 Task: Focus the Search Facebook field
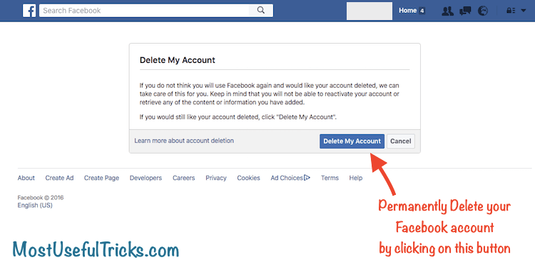pyautogui.click(x=144, y=11)
